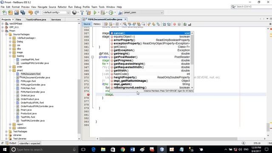This screenshot has width=272, height=153.
Task: Click the Build Project hammer icon
Action: pyautogui.click(x=82, y=12)
